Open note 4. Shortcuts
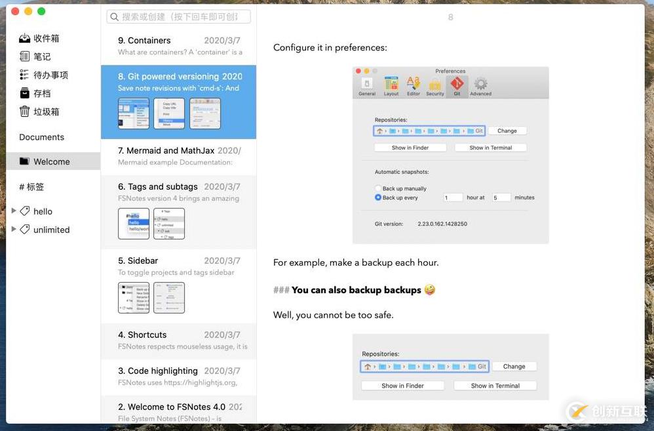Viewport: 654px width, 431px height. [x=178, y=340]
